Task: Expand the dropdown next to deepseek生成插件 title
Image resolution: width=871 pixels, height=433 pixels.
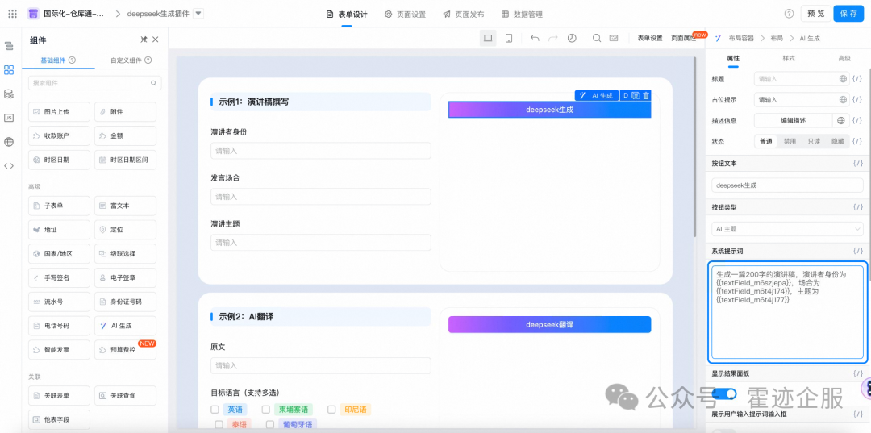Action: (199, 14)
